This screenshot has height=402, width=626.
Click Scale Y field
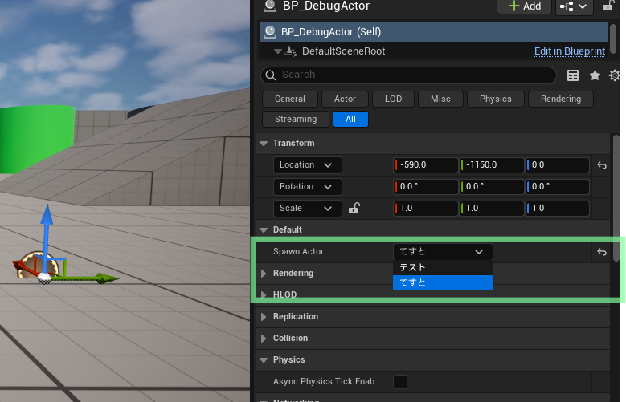coord(492,208)
